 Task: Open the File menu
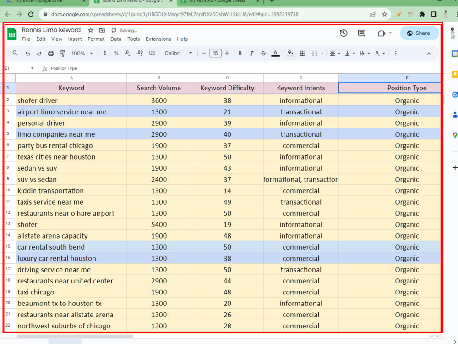pyautogui.click(x=26, y=39)
